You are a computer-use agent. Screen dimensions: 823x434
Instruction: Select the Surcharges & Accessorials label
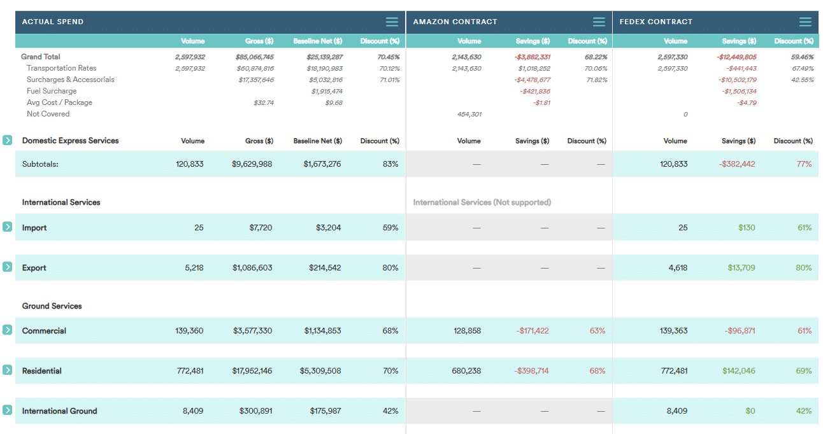pos(71,80)
